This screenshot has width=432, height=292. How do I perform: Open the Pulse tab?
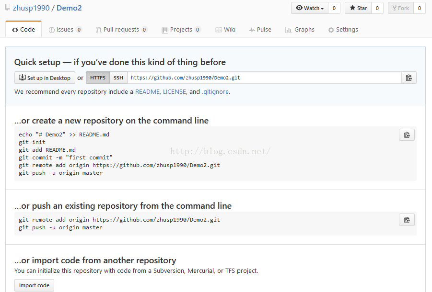(260, 29)
